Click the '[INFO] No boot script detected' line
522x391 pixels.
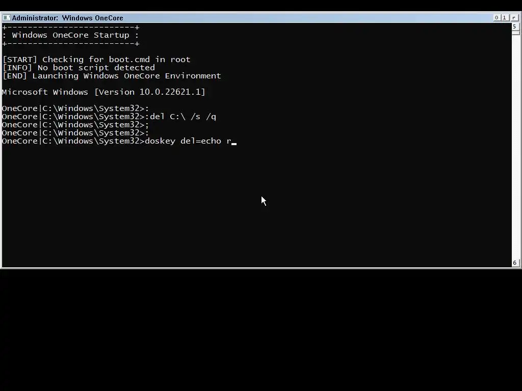coord(79,68)
